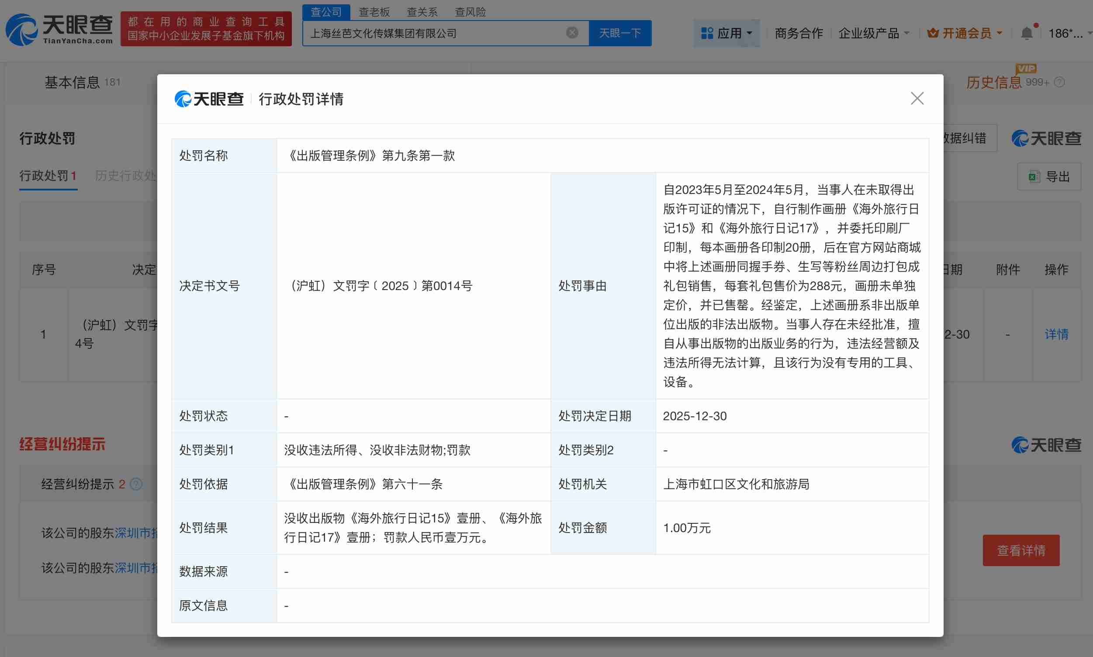This screenshot has width=1093, height=657.
Task: Close the 行政处罚详情 dialog
Action: click(917, 98)
